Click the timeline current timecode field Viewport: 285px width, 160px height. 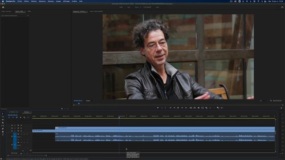pyautogui.click(x=13, y=115)
